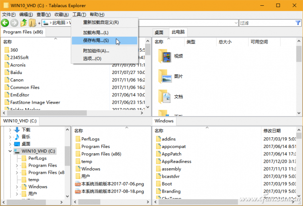Click the folder icon in the toolbar

coord(32,23)
